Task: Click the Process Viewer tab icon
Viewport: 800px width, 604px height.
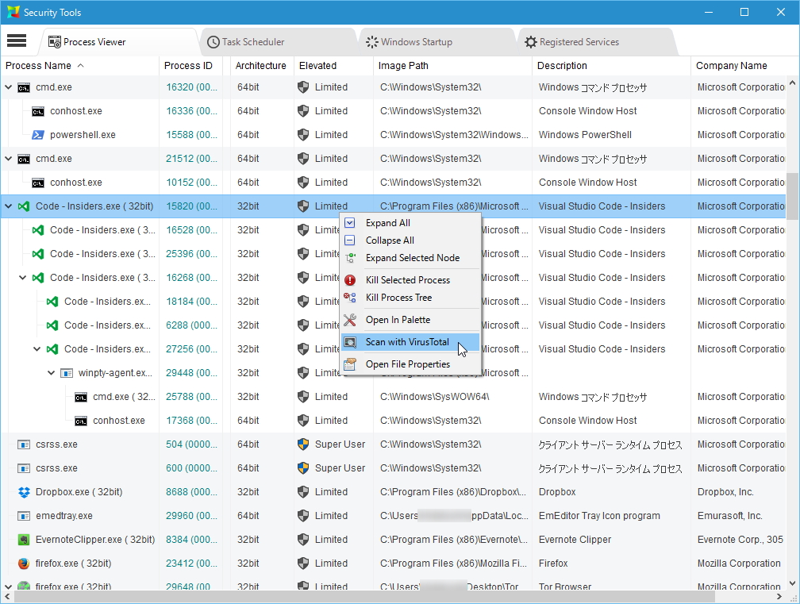Action: coord(54,42)
